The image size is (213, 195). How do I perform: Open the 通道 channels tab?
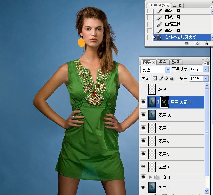point(163,62)
